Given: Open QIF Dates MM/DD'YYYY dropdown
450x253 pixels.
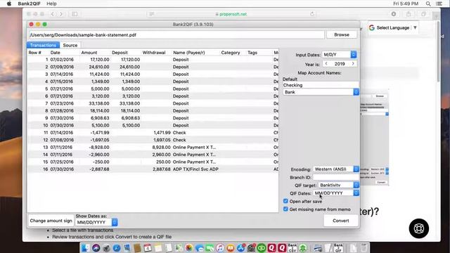Looking at the screenshot, I should (336, 193).
